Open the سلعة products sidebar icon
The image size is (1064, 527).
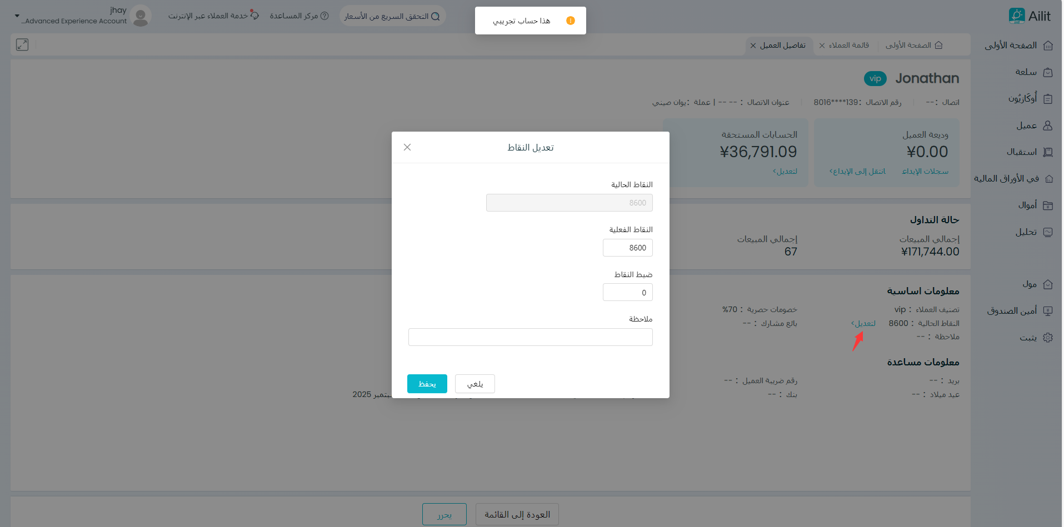tap(1048, 72)
